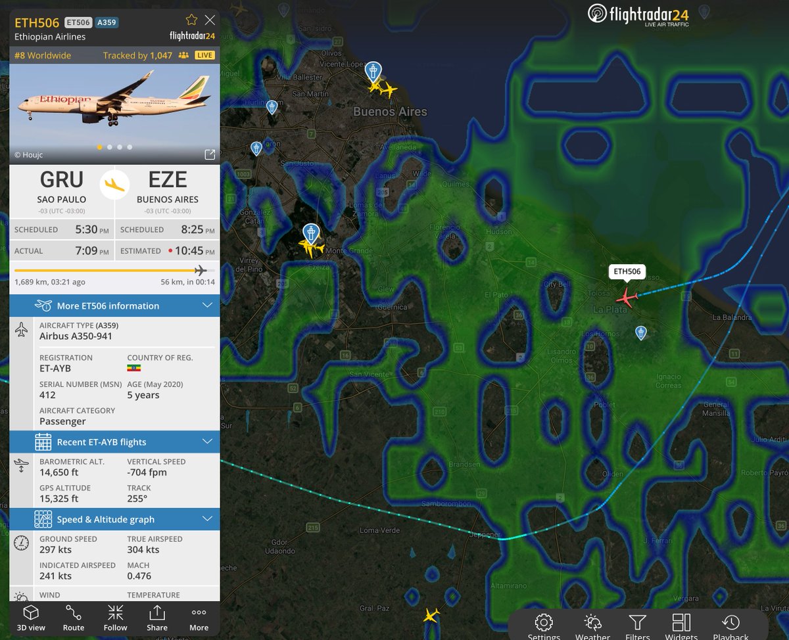Click the red ETH506 aircraft on map

[x=627, y=298]
